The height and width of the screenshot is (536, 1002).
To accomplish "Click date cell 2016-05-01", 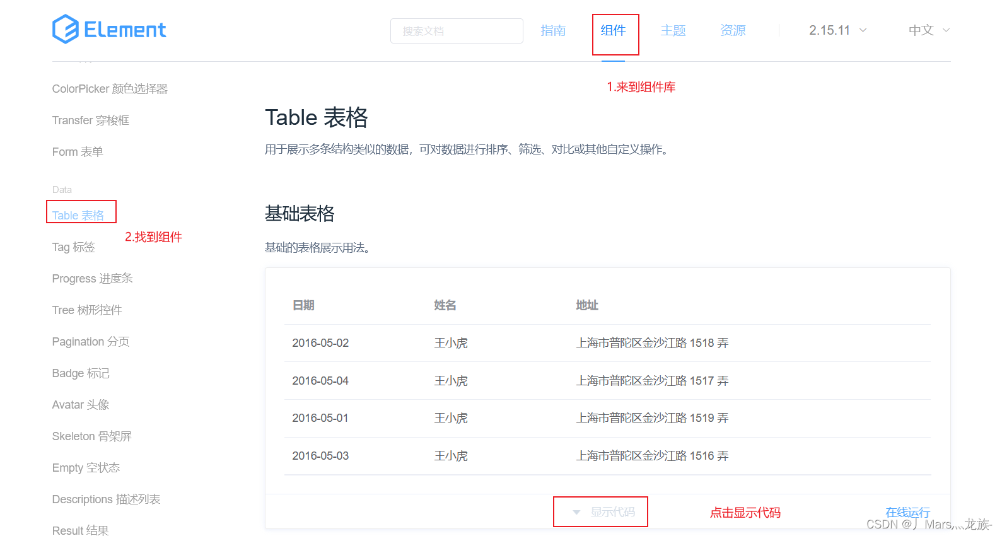I will click(x=320, y=418).
